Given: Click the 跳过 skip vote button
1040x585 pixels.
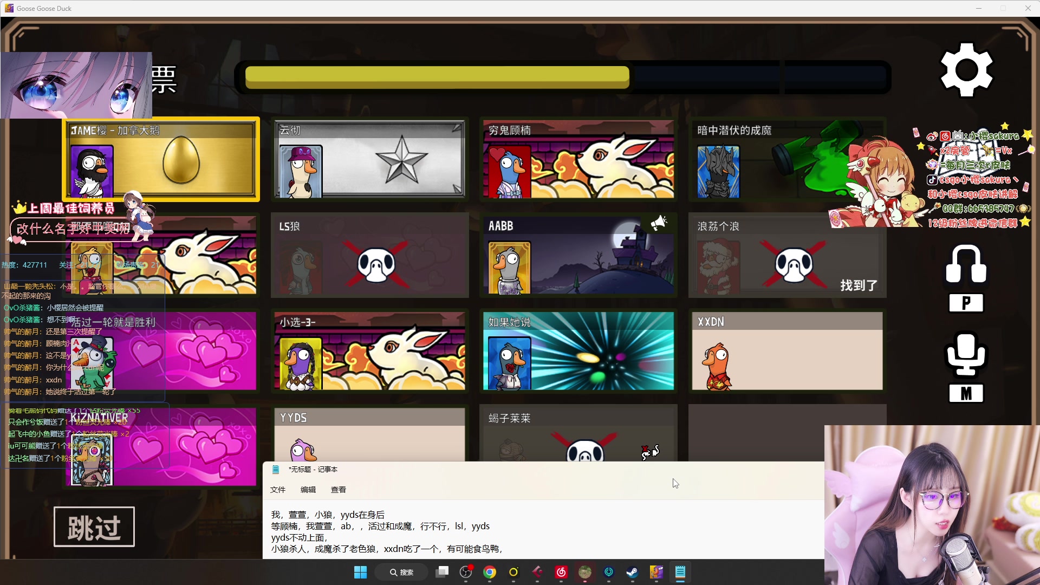Looking at the screenshot, I should [94, 526].
